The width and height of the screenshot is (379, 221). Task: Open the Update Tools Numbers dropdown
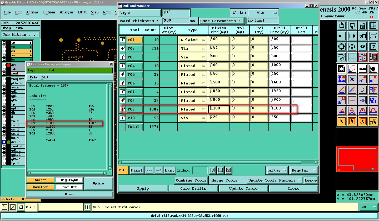click(x=275, y=180)
